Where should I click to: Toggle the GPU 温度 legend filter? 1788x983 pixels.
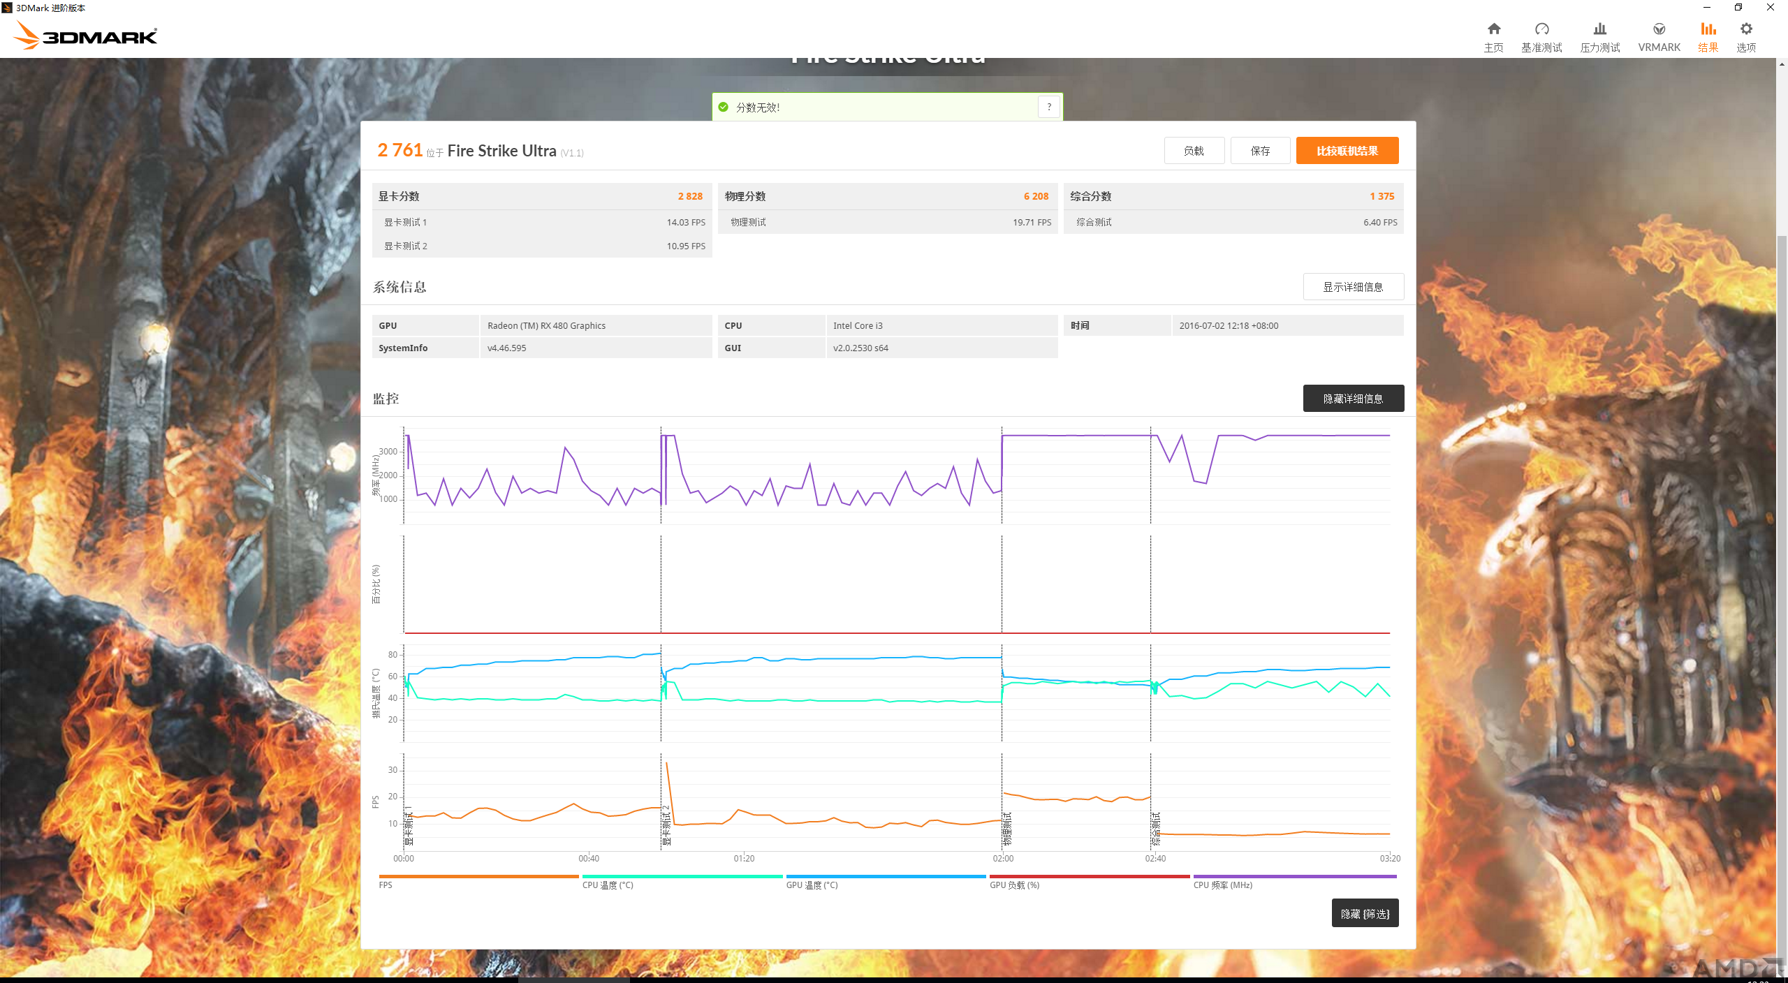(886, 881)
